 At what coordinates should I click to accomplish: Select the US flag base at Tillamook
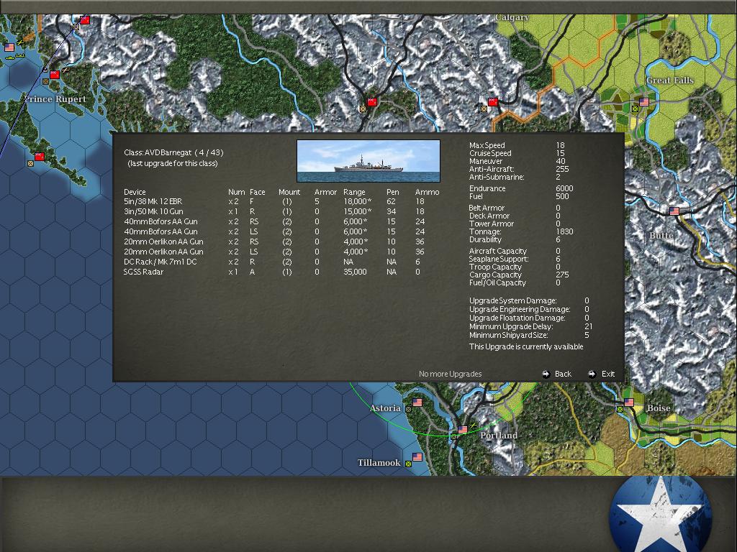click(417, 456)
